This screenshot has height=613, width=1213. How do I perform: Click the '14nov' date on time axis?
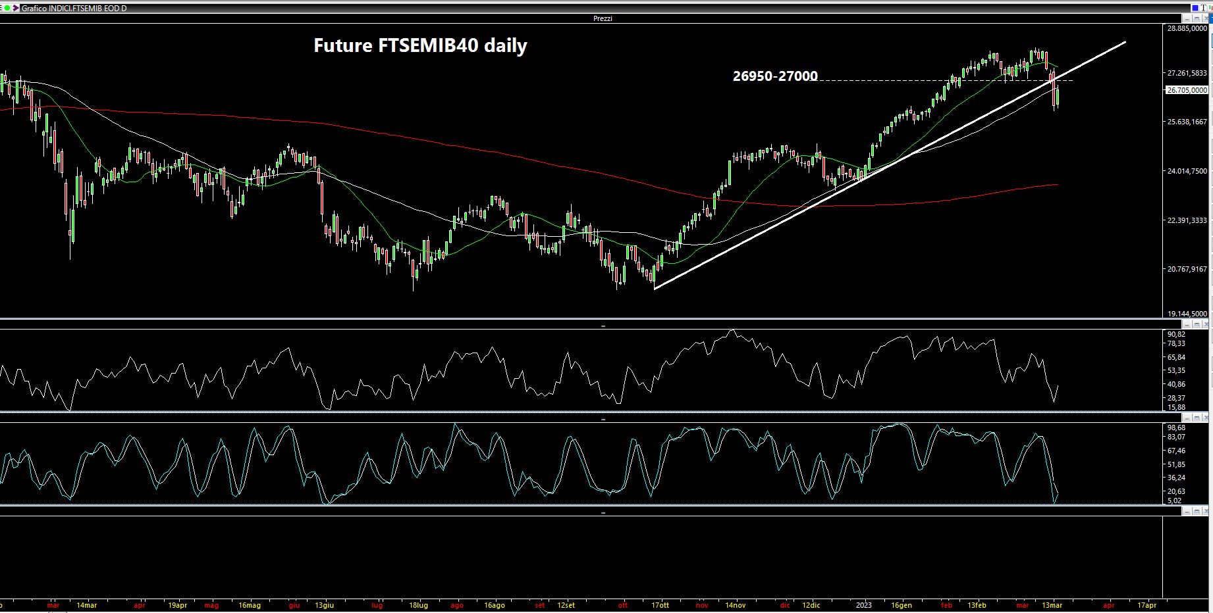point(736,605)
